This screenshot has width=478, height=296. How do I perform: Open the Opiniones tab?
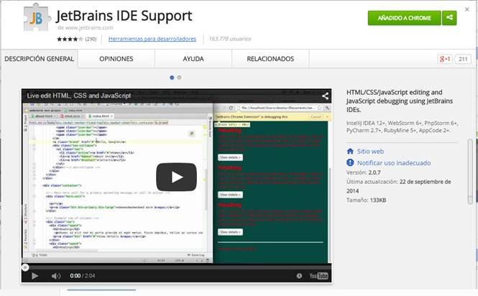click(116, 59)
